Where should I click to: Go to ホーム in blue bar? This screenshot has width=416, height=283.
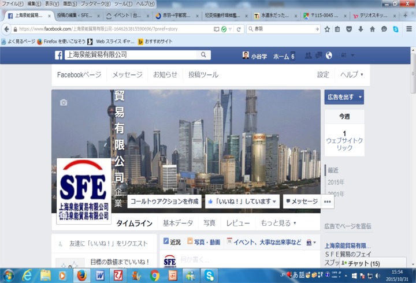281,56
